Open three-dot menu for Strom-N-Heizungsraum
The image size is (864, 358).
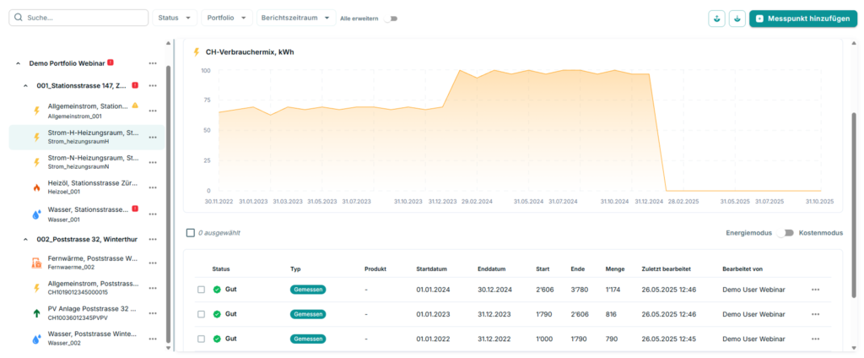pos(153,161)
